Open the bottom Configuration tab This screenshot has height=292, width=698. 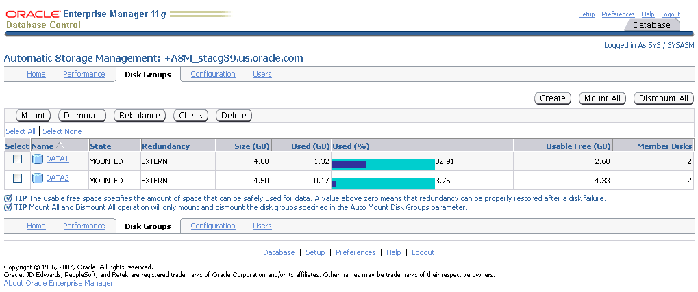(213, 226)
